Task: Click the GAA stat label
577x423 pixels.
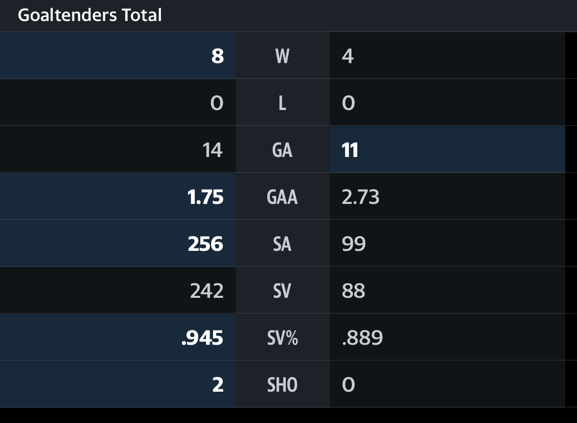Action: 282,197
